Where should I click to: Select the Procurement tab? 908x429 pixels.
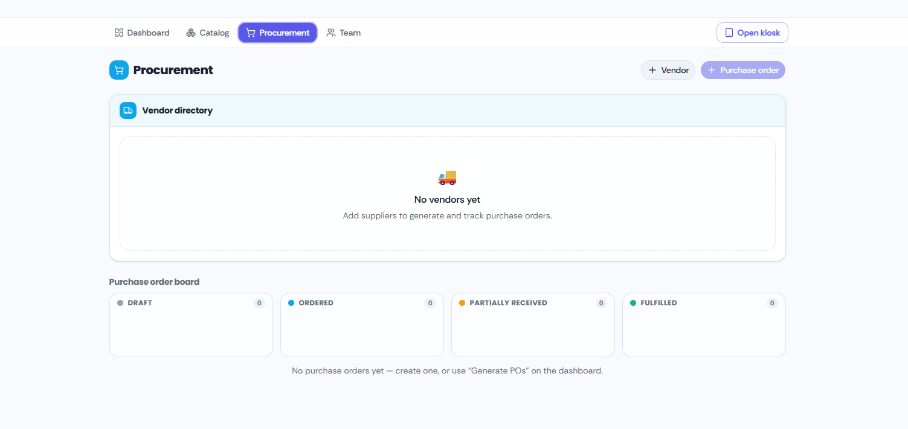278,33
